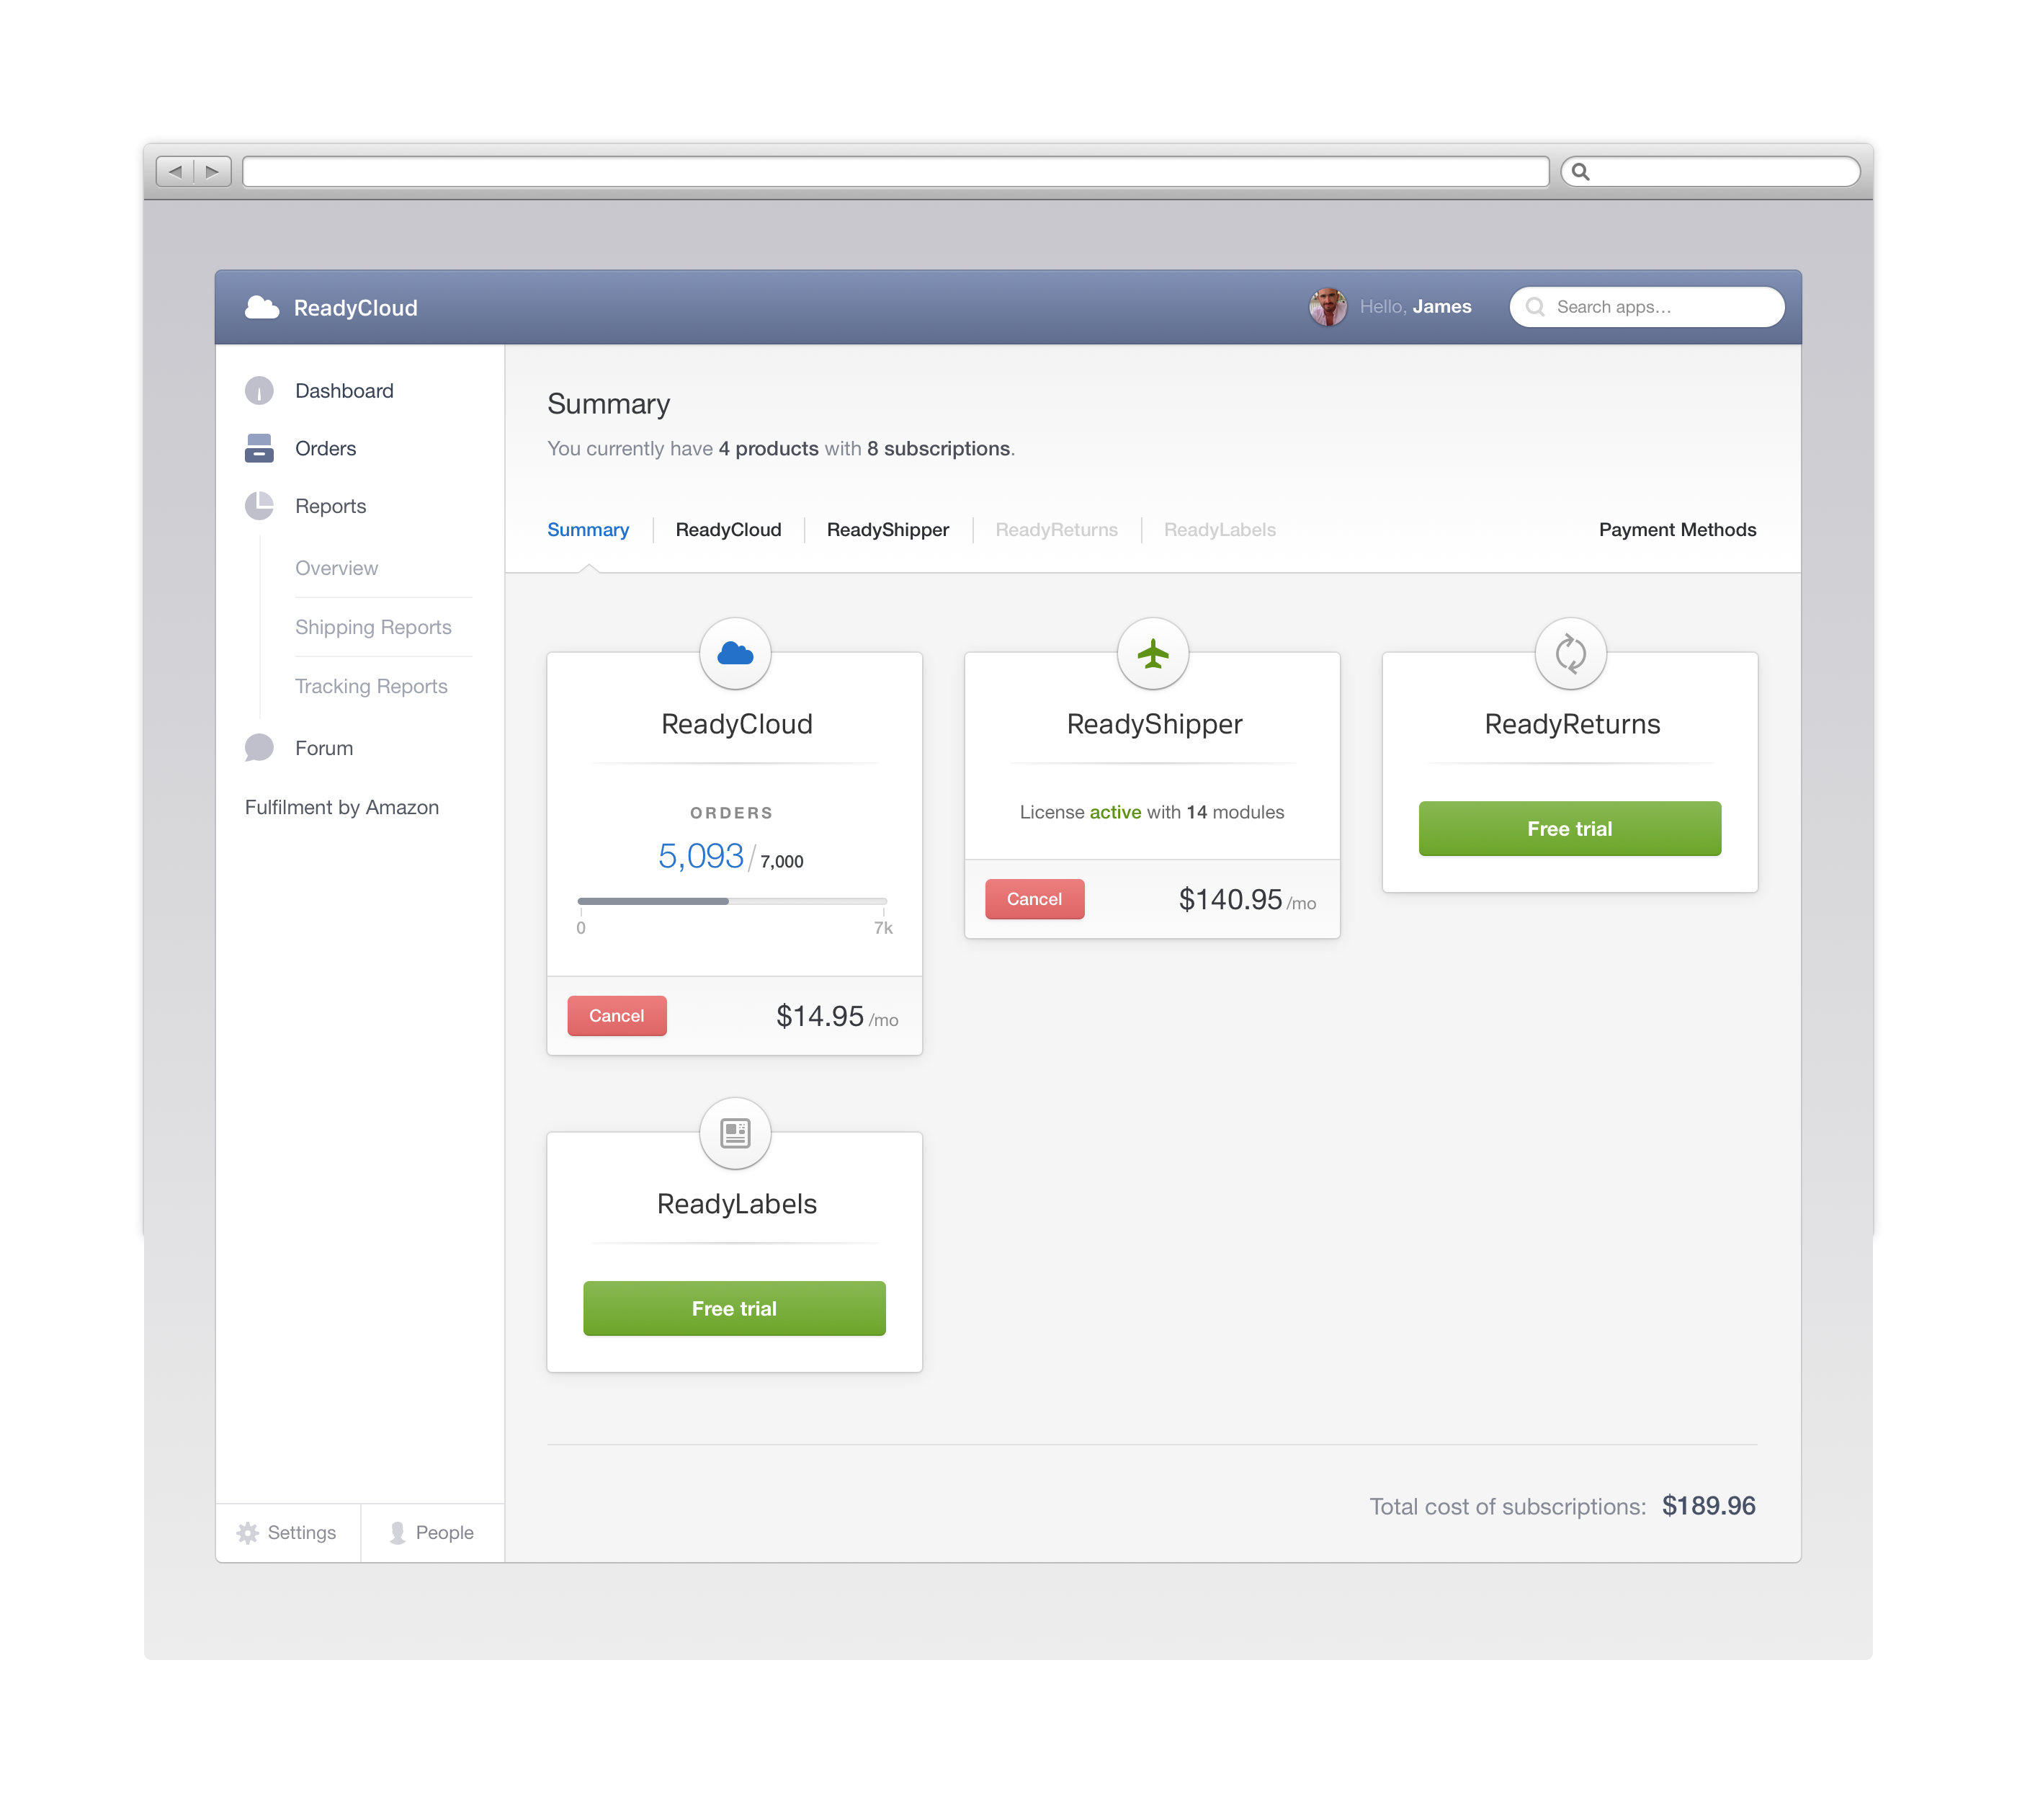Open Payment Methods settings
This screenshot has width=2017, height=1820.
1678,529
